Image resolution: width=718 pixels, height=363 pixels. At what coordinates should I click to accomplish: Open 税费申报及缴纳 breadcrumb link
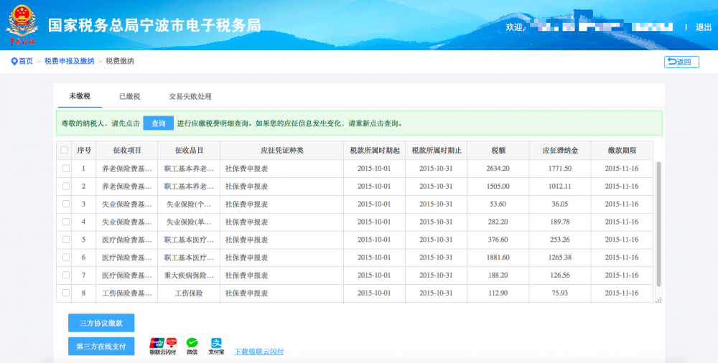click(x=69, y=62)
